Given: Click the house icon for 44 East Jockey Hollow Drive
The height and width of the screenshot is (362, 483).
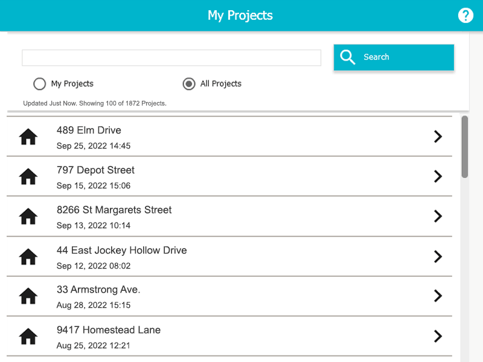Looking at the screenshot, I should click(28, 256).
